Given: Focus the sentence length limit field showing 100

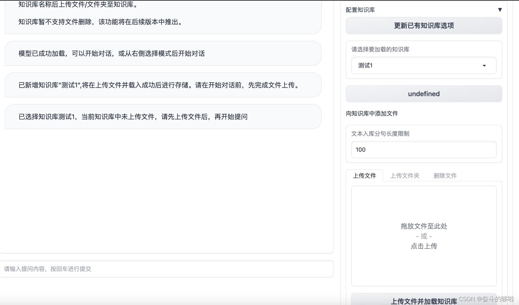Looking at the screenshot, I should [x=424, y=150].
